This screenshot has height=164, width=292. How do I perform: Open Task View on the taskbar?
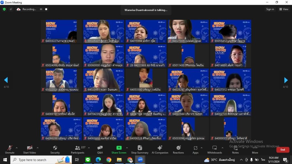click(x=77, y=160)
